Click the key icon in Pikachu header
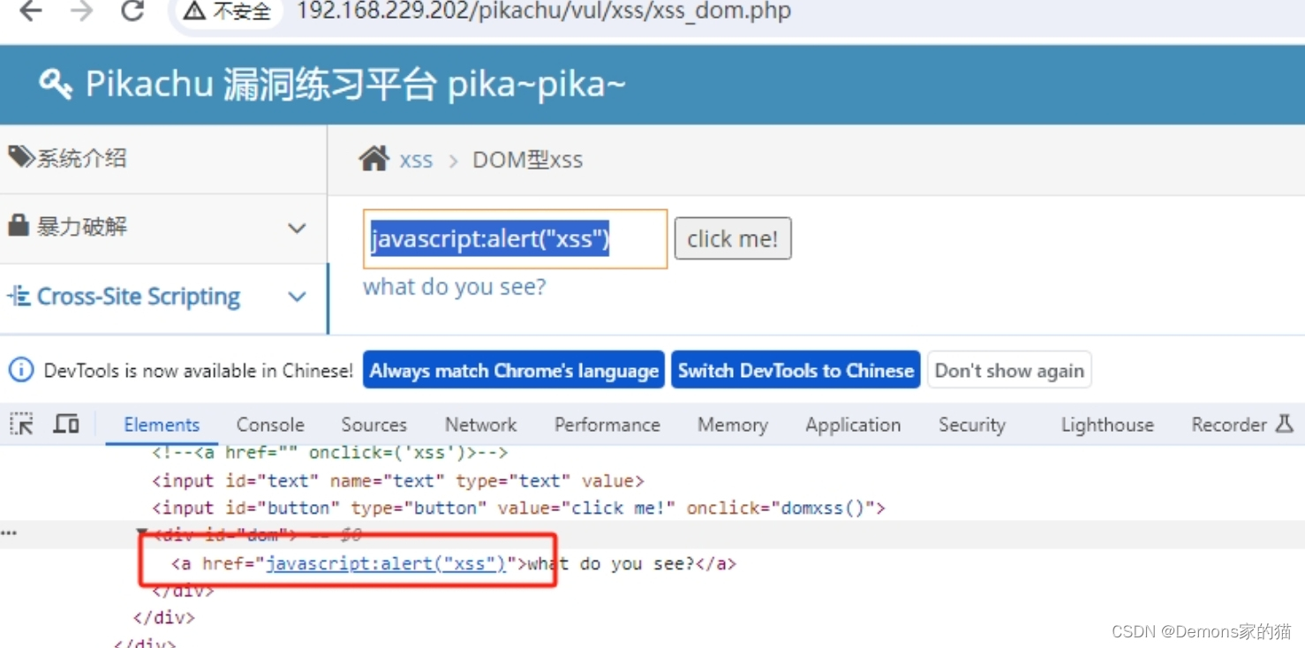 pyautogui.click(x=56, y=85)
